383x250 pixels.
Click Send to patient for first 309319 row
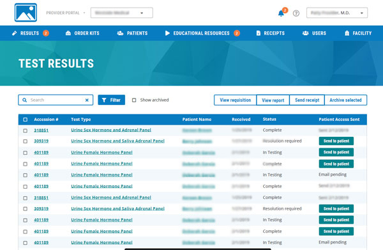click(x=336, y=141)
